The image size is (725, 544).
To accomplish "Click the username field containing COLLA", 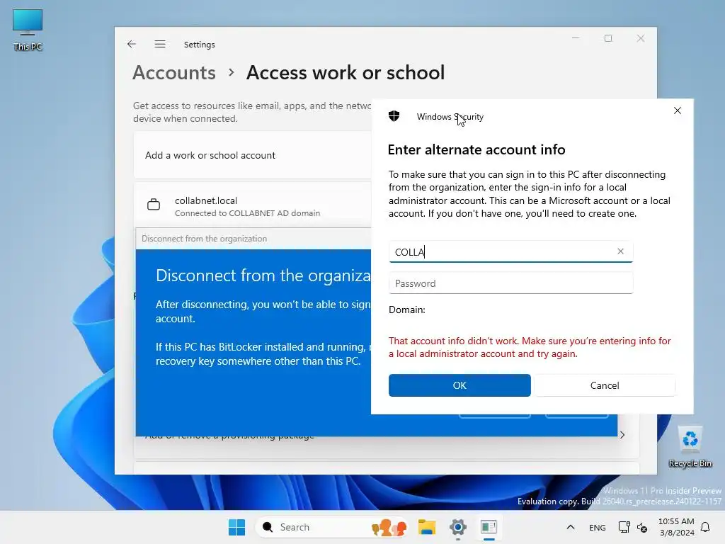I will (x=510, y=251).
